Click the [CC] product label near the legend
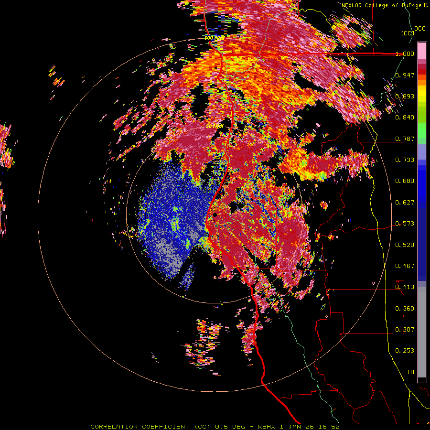Viewport: 430px width, 430px height. (407, 33)
